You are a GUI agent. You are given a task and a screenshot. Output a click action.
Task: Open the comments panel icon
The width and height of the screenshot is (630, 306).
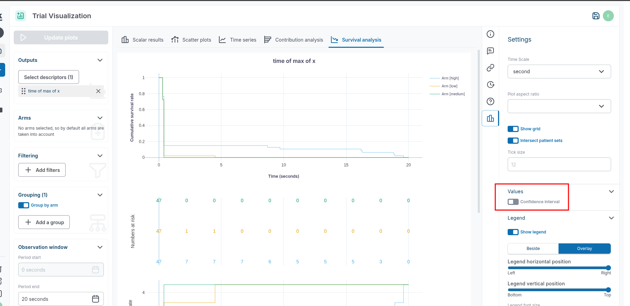point(490,51)
